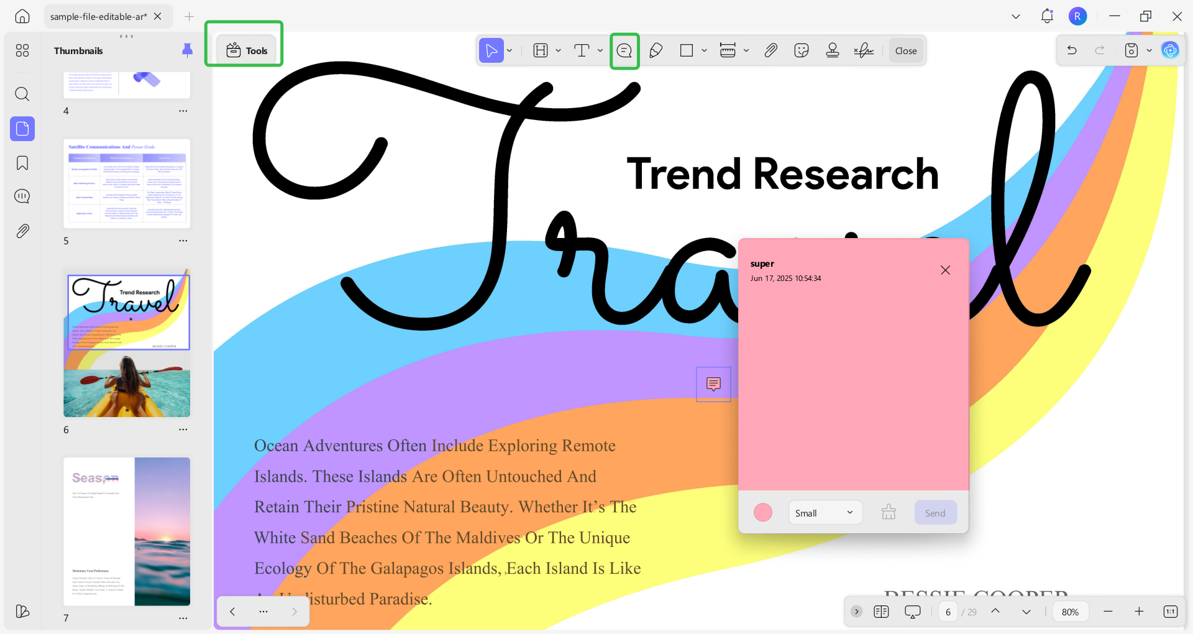Pin the Thumbnails panel
This screenshot has height=634, width=1193.
tap(187, 50)
